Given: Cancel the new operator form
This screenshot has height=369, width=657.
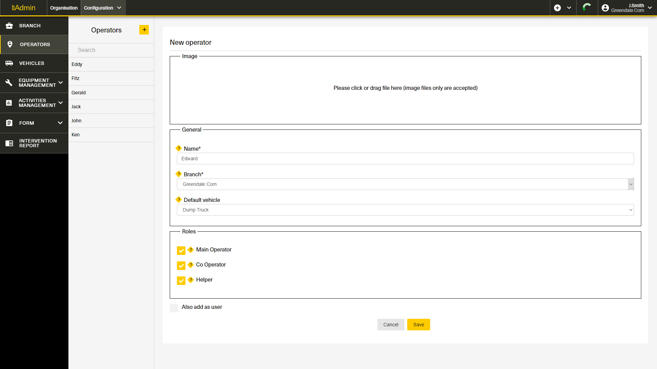Looking at the screenshot, I should (x=390, y=325).
